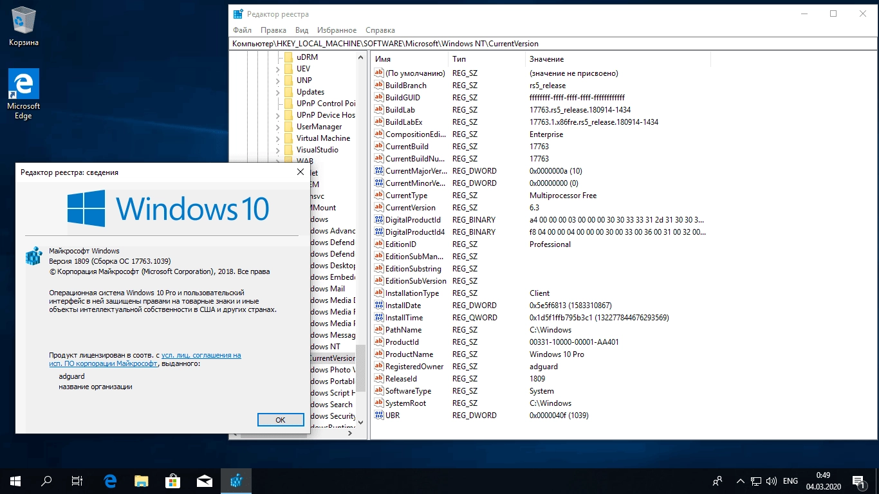Screen dimensions: 879x494
Task: Select the CompositionEditionID value row
Action: tap(541, 134)
